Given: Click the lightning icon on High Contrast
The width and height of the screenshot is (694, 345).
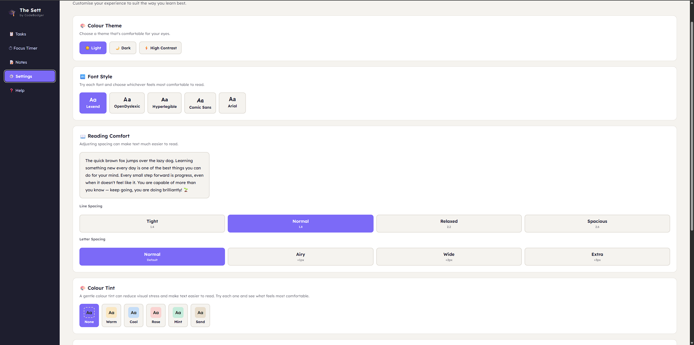Looking at the screenshot, I should [146, 48].
